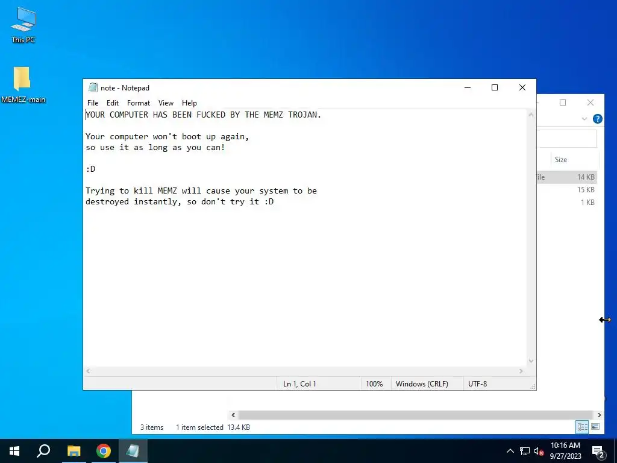Image resolution: width=617 pixels, height=463 pixels.
Task: Click the '3 items' Explorer status text
Action: [152, 427]
